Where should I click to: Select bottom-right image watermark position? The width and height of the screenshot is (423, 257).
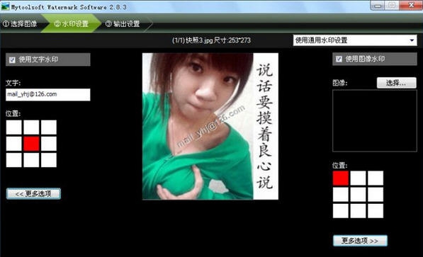coord(376,211)
